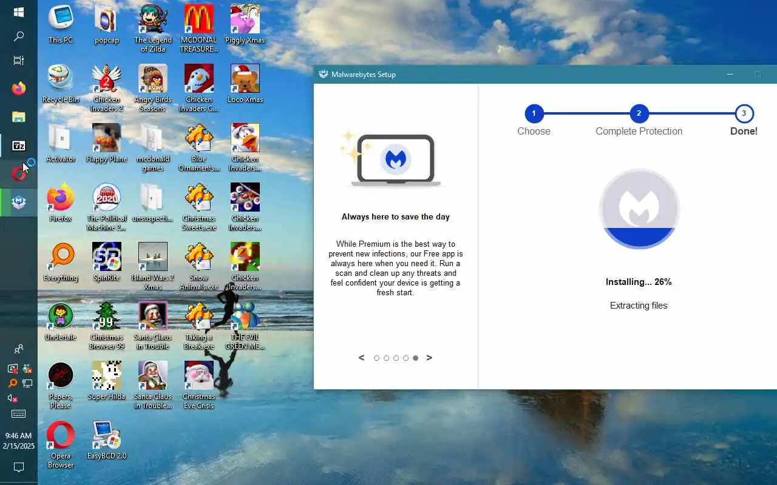Click the Everything search tray icon
The width and height of the screenshot is (777, 485).
[12, 383]
